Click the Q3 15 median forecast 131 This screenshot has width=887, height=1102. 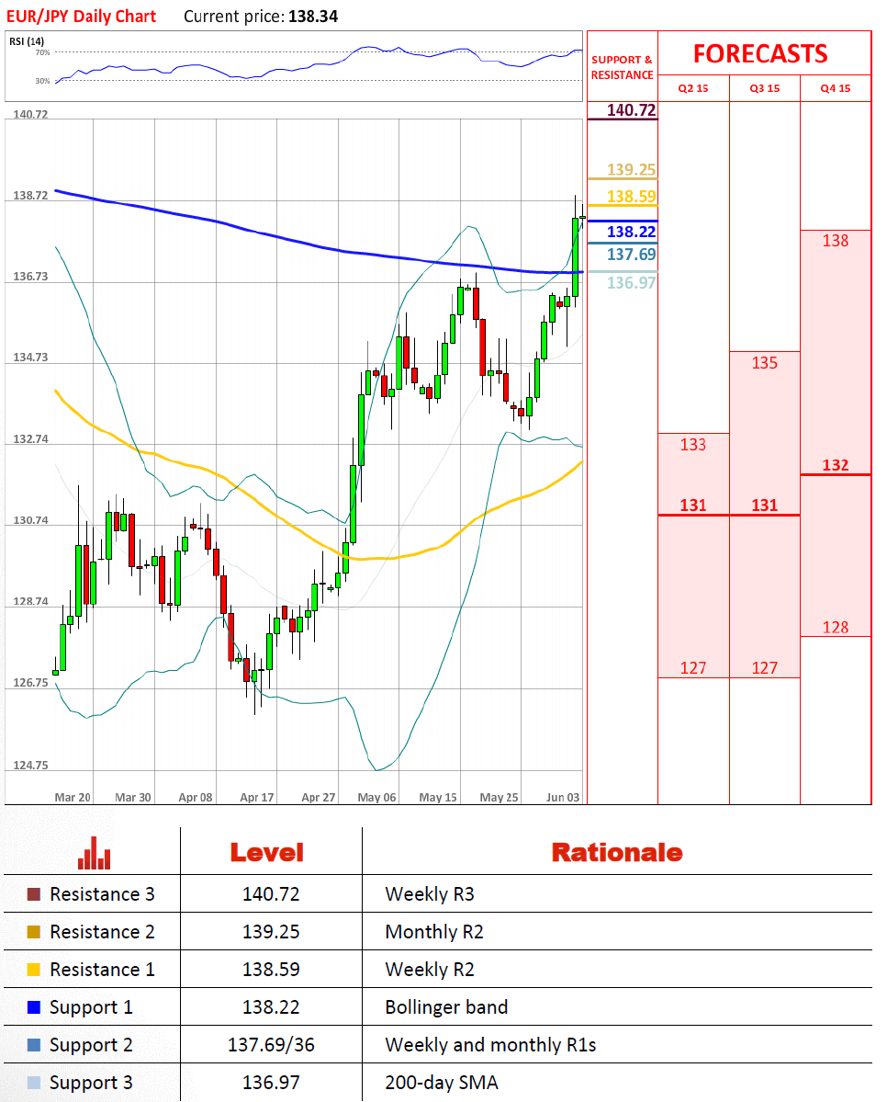(765, 506)
